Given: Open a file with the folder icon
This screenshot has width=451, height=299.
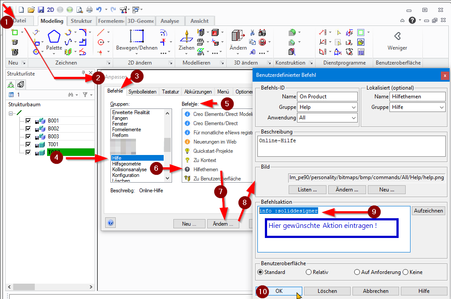Looking at the screenshot, I should [31, 10].
